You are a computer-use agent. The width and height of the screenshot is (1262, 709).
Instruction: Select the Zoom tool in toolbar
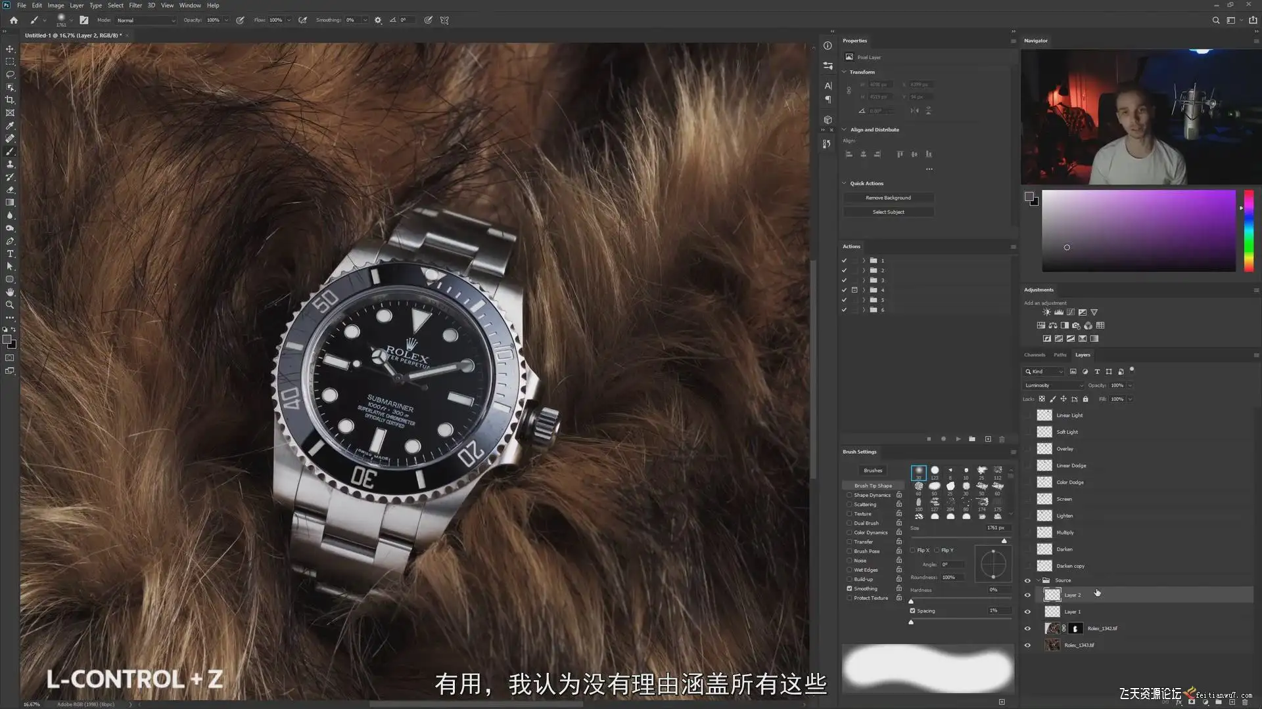pyautogui.click(x=10, y=305)
